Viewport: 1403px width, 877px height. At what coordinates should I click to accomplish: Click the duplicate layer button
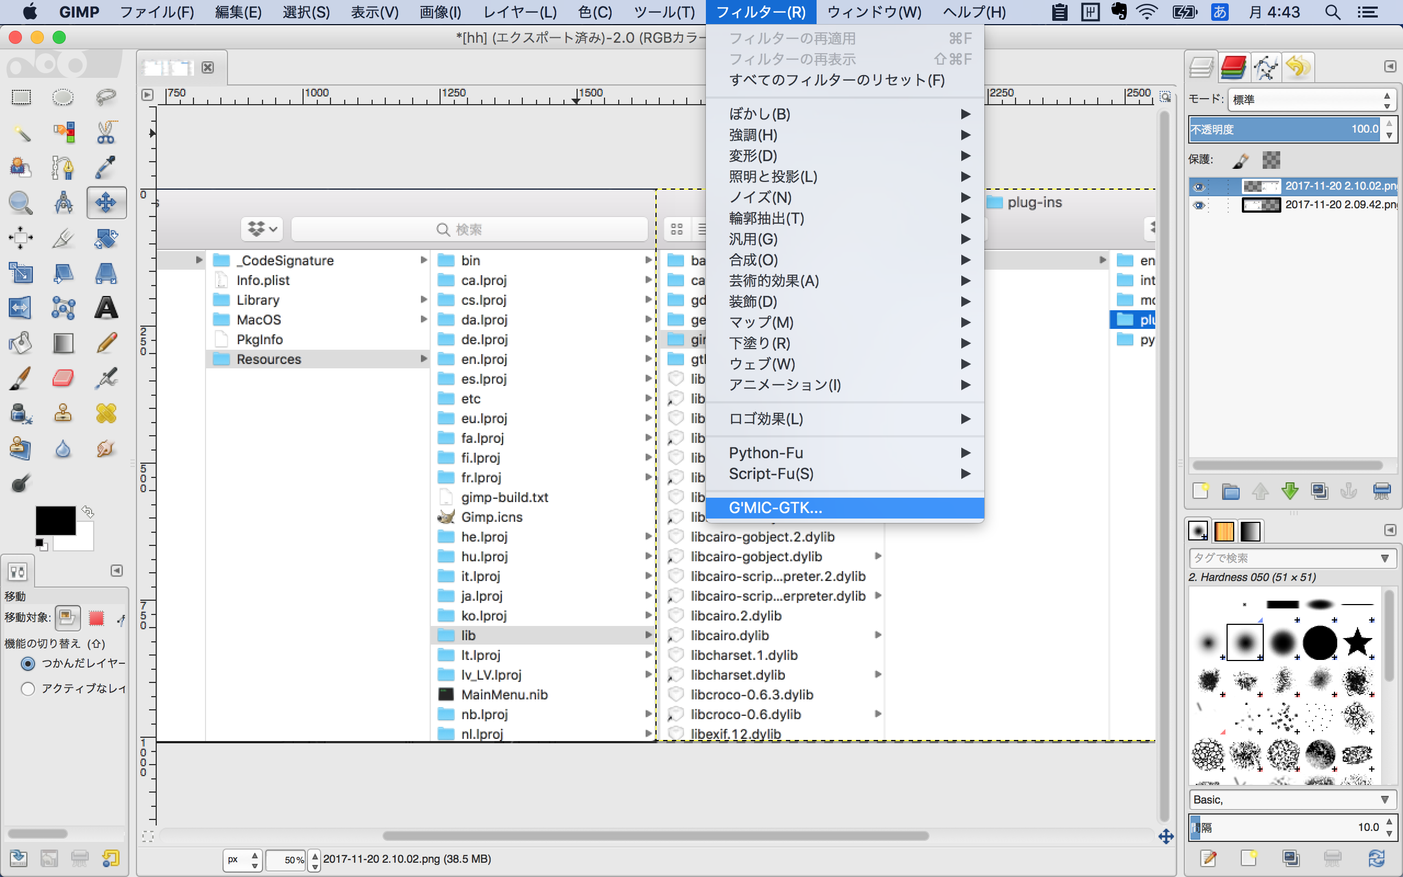click(1320, 491)
